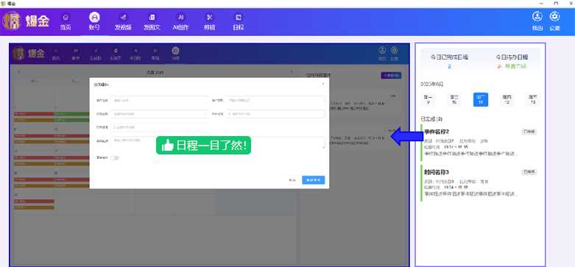Select Tuesday the 10th date chip

454,99
